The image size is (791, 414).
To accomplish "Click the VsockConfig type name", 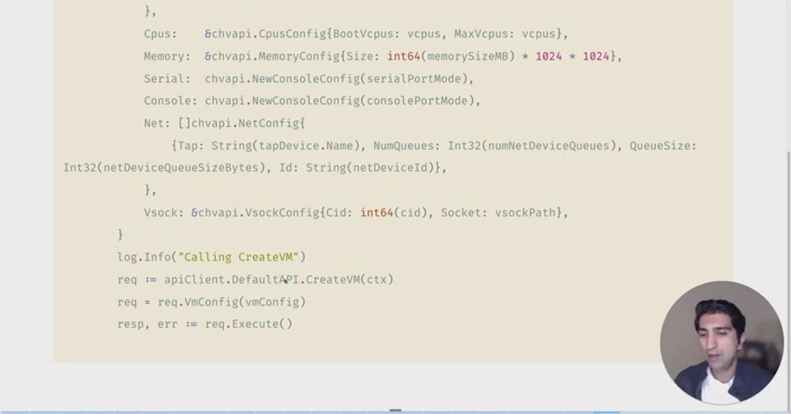I will coord(282,212).
